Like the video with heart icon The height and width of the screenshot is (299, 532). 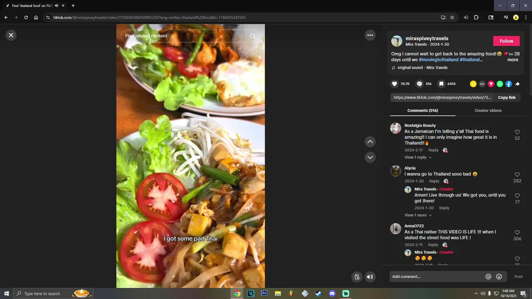tap(394, 84)
